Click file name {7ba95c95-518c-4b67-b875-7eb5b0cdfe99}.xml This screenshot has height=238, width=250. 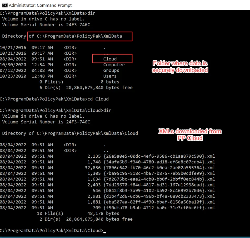[x=159, y=173]
